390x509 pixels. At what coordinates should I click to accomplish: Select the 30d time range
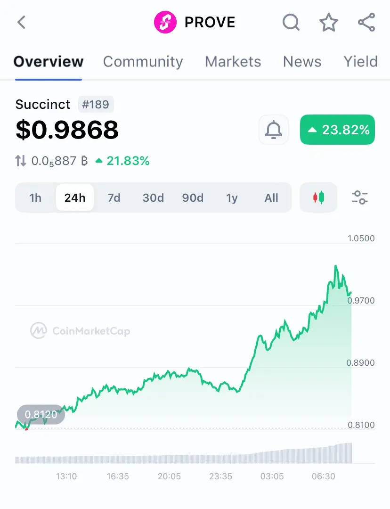[x=153, y=197]
